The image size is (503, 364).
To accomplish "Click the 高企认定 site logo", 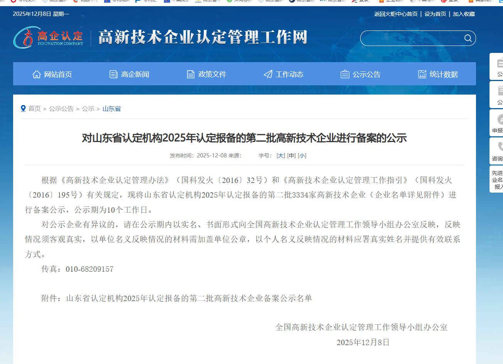I will coord(49,37).
